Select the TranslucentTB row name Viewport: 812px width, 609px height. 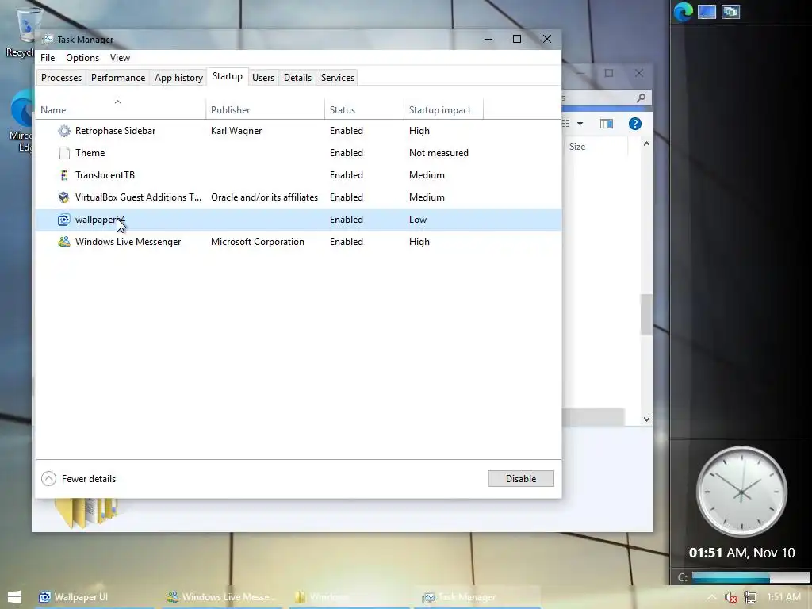tap(105, 175)
